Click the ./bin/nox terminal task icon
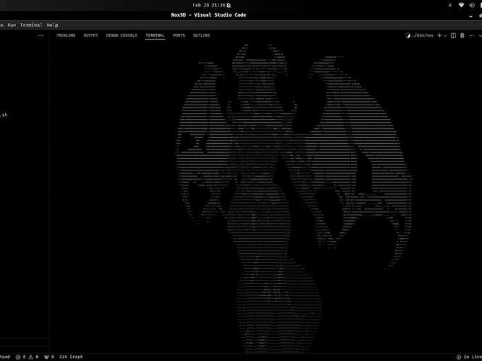This screenshot has height=361, width=482. point(408,35)
